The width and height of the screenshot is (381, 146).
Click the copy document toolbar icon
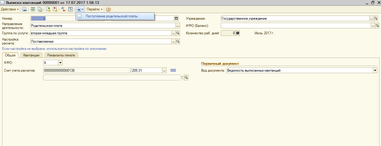(x=40, y=9)
